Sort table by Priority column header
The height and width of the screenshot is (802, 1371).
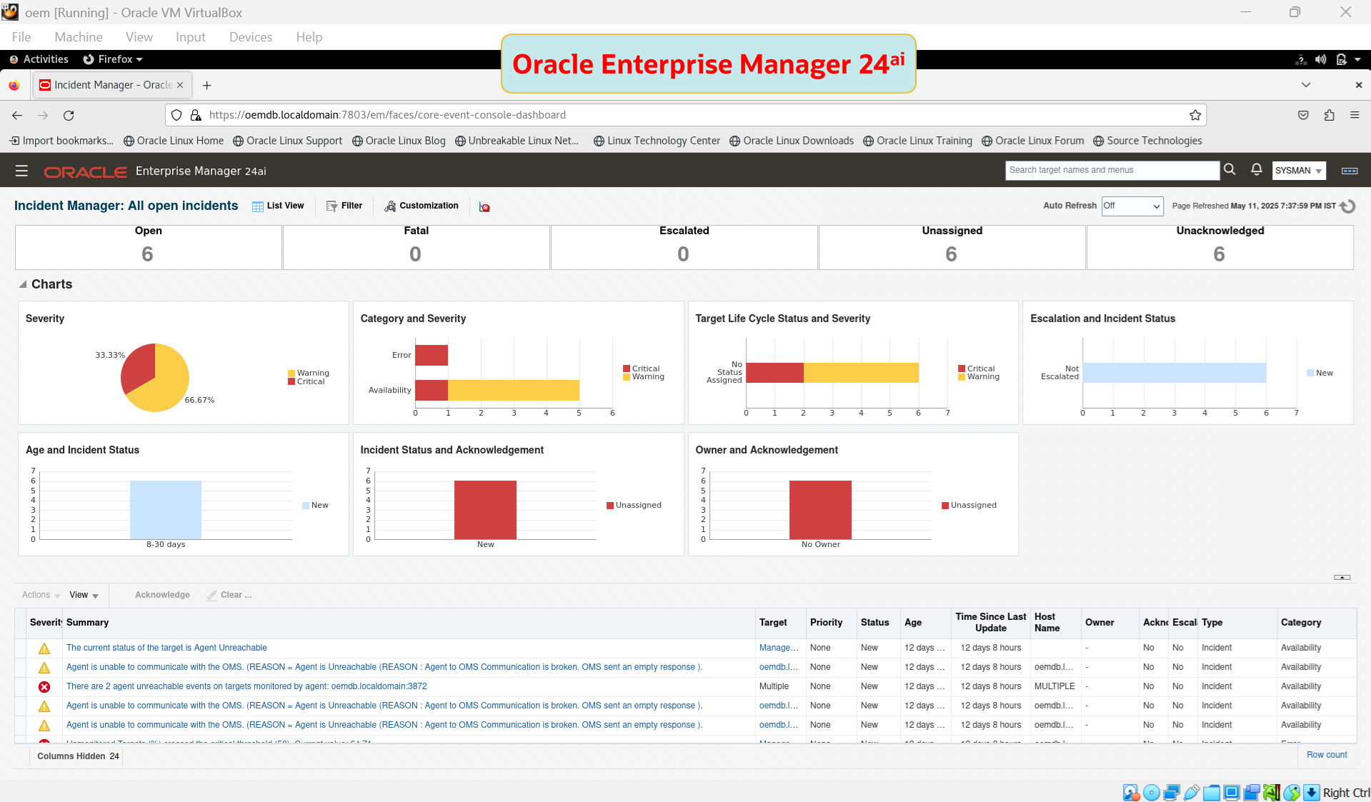click(826, 623)
